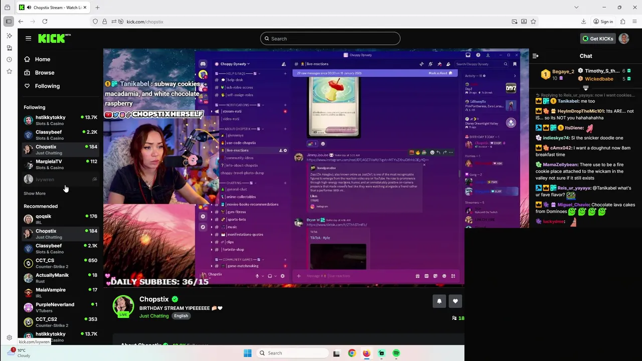The width and height of the screenshot is (642, 361).
Task: Open Firefox sidebar history icon
Action: tap(9, 60)
